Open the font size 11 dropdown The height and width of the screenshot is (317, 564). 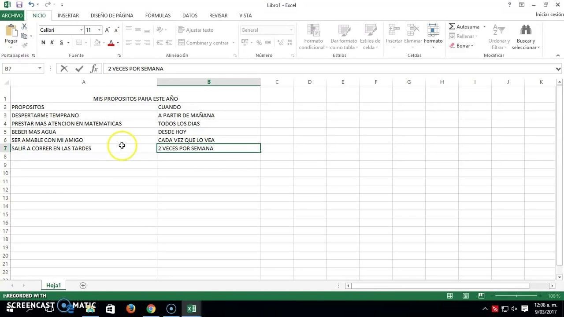pyautogui.click(x=99, y=30)
